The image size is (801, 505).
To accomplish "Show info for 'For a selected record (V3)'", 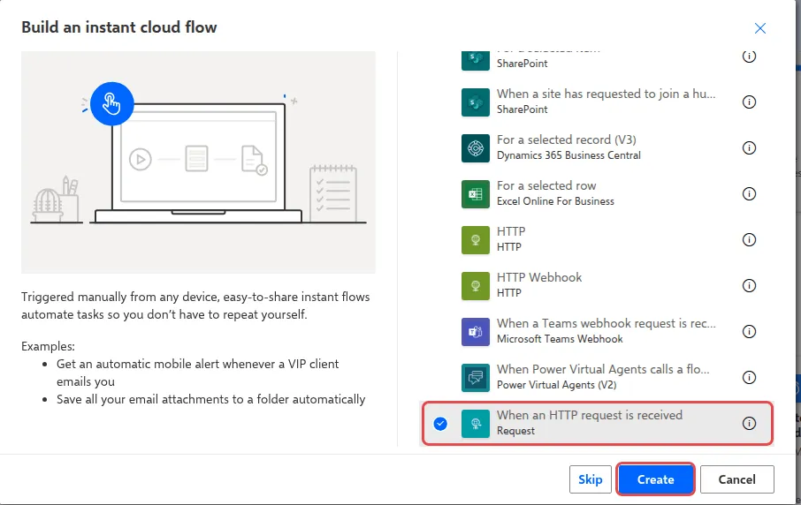I will pos(749,148).
